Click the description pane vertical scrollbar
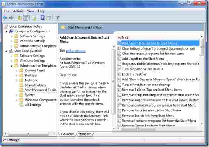Image resolution: width=209 pixels, height=147 pixels. 114,82
